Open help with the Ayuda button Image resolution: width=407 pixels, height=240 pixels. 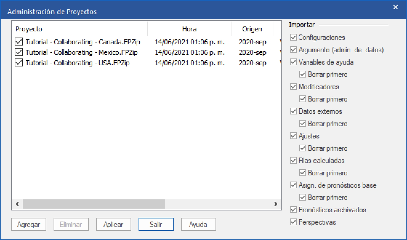click(x=198, y=225)
